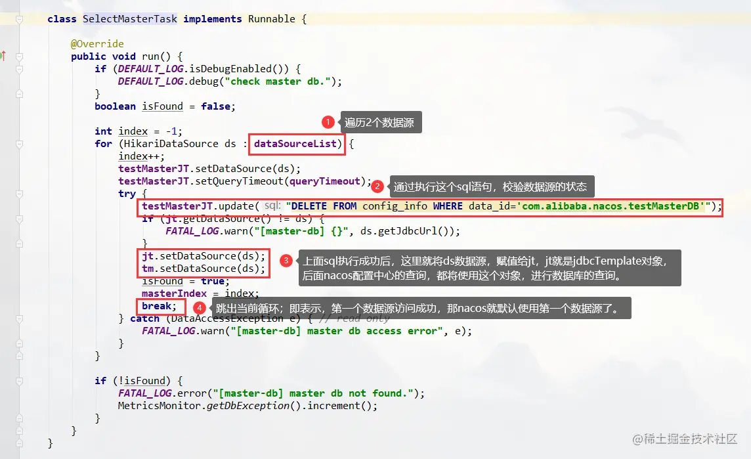Click the increment() method call
The image size is (751, 459).
click(339, 405)
